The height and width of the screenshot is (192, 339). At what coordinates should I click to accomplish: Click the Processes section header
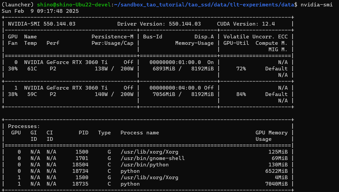coord(24,126)
